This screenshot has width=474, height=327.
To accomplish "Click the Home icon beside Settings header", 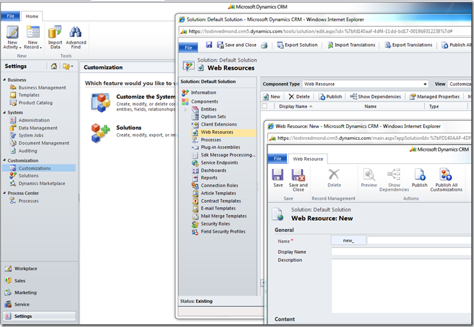I will (54, 66).
